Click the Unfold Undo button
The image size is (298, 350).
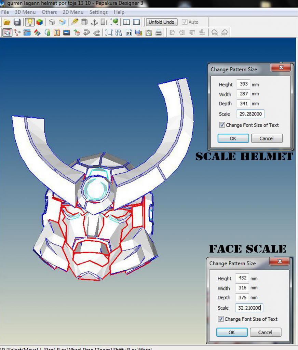click(x=162, y=22)
